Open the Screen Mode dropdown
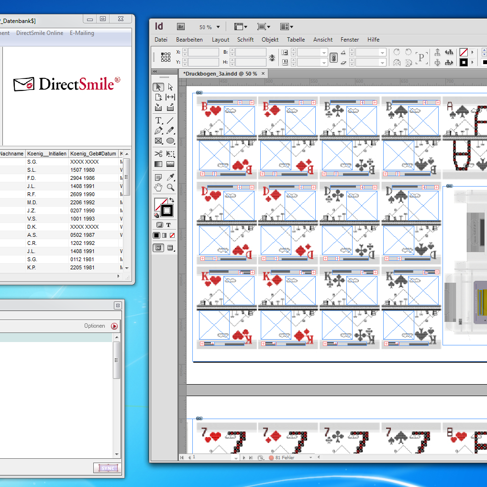This screenshot has height=487, width=487. (264, 27)
